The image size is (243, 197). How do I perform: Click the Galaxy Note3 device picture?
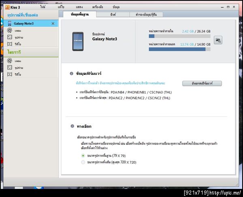tap(78, 42)
